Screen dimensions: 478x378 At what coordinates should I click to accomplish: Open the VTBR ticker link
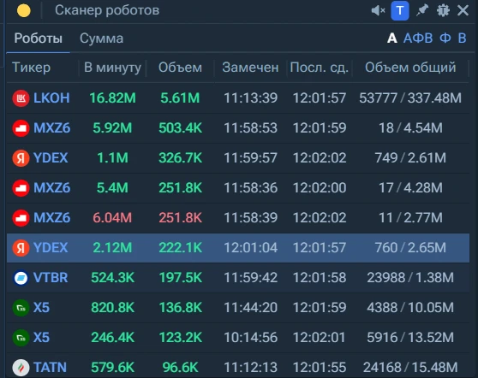[x=51, y=278]
